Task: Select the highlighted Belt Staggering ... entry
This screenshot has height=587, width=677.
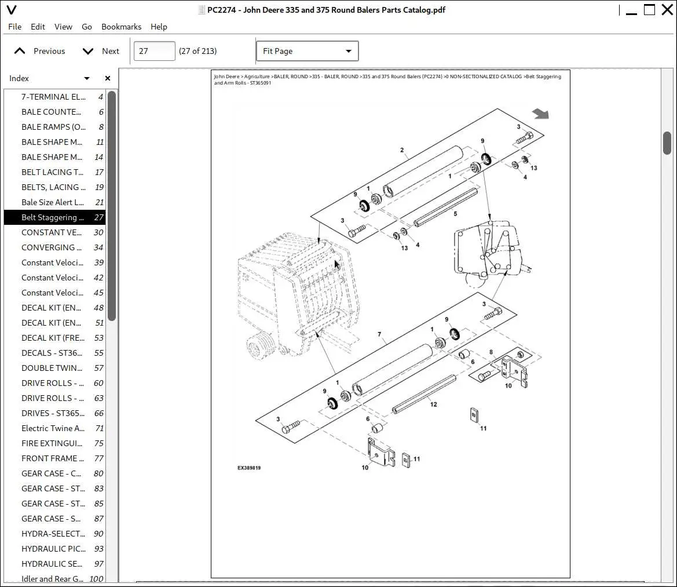Action: (55, 217)
